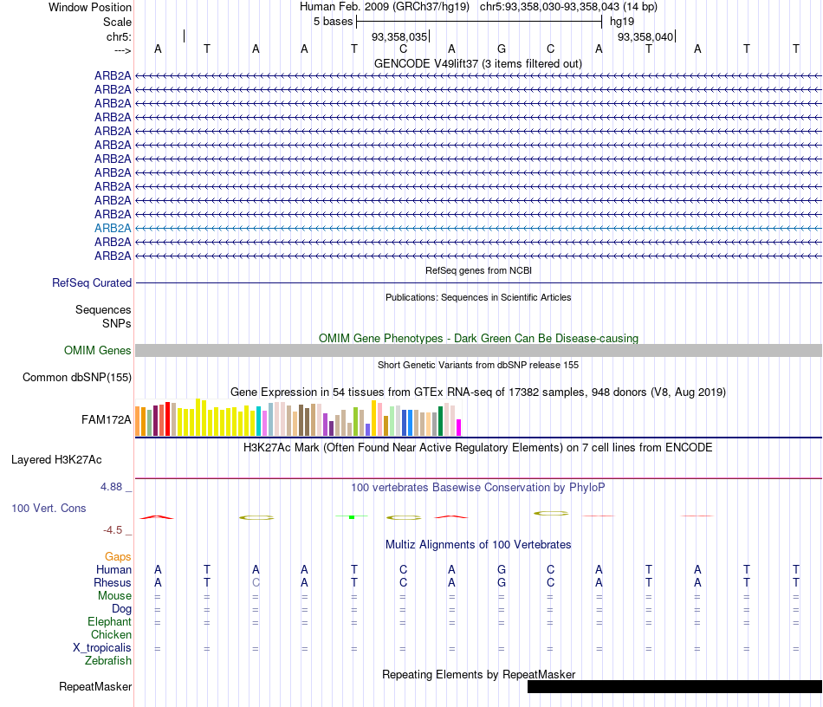Screen dimensions: 823x707
Task: Click the Elephant alignment row label
Action: [109, 621]
